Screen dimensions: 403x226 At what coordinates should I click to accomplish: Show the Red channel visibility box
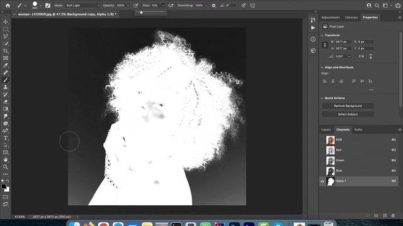click(x=322, y=150)
